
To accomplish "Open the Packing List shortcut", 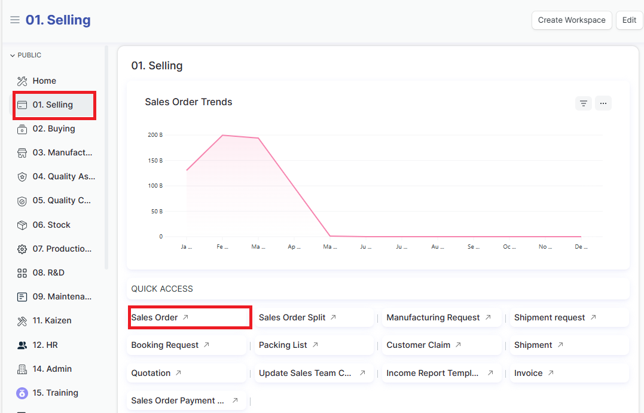I will tap(283, 345).
